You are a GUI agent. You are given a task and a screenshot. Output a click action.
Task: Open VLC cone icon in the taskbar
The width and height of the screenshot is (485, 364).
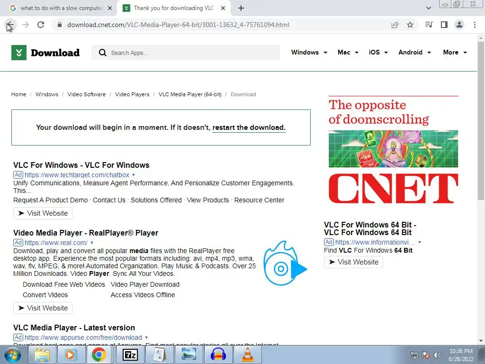click(247, 355)
